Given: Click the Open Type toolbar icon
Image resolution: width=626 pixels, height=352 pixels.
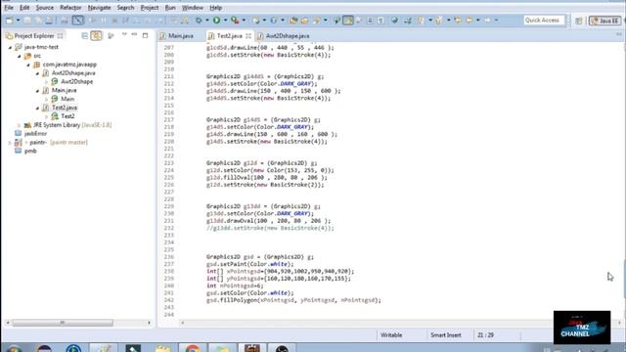Looking at the screenshot, I should (x=293, y=20).
